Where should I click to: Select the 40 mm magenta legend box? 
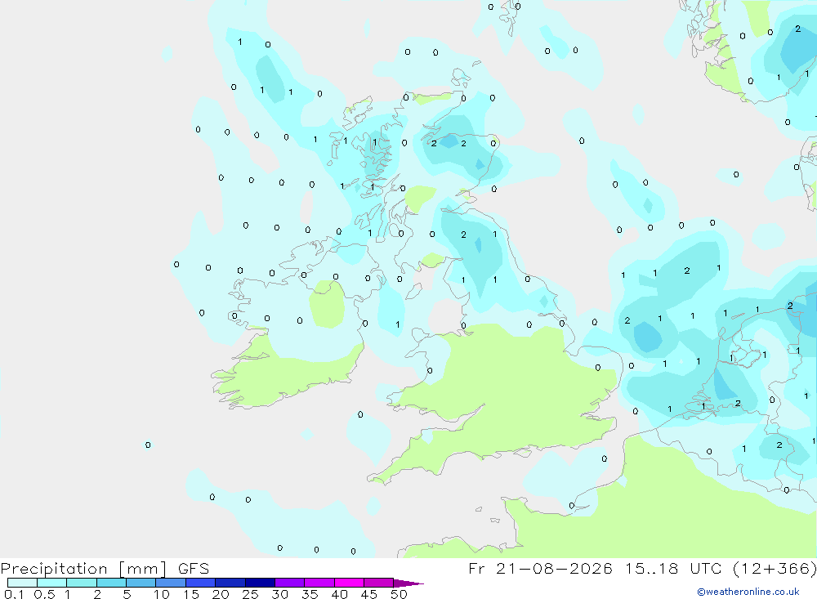[x=349, y=583]
